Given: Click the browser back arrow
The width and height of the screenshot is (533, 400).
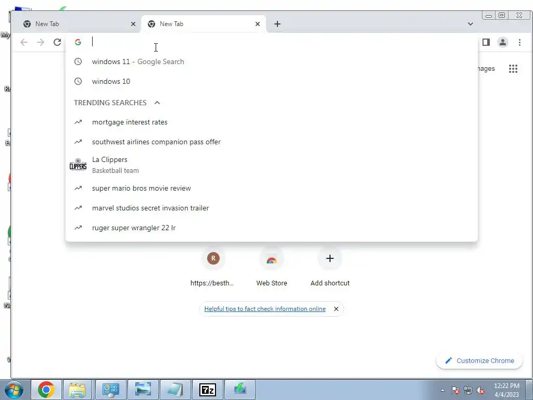Looking at the screenshot, I should [24, 42].
